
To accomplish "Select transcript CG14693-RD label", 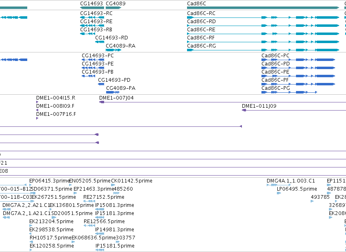I will tap(112, 38).
